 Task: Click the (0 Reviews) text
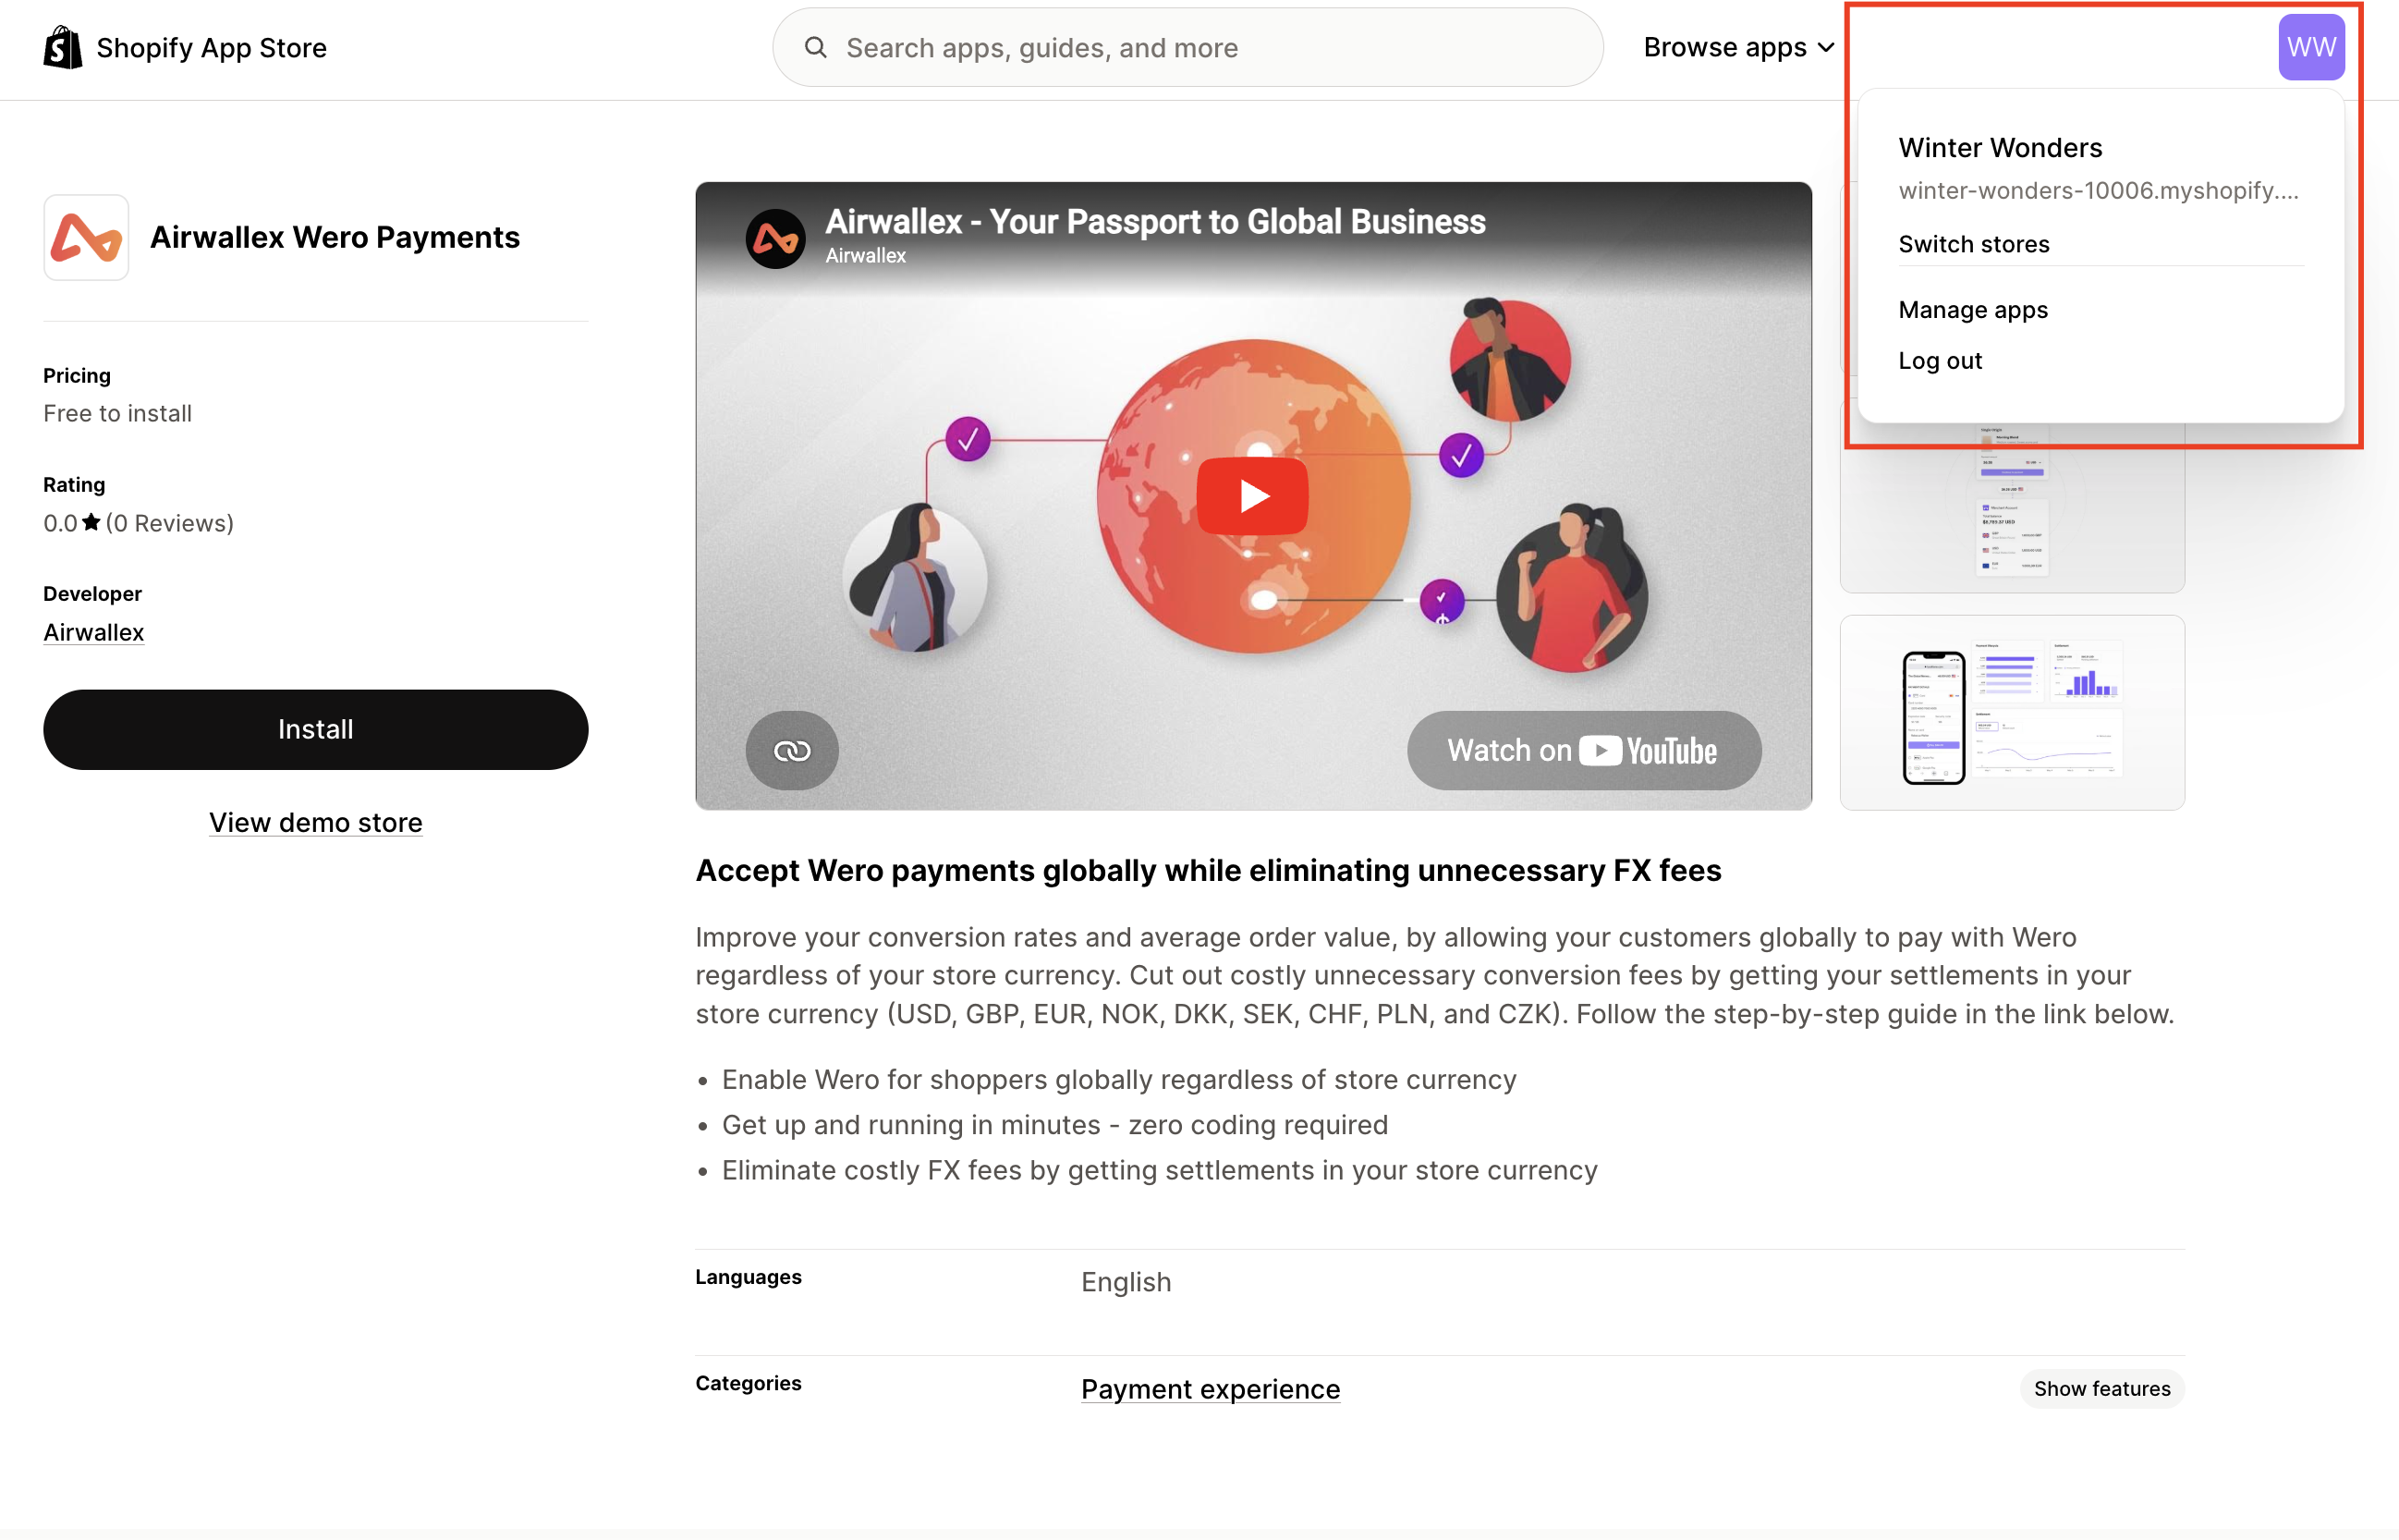pos(170,523)
